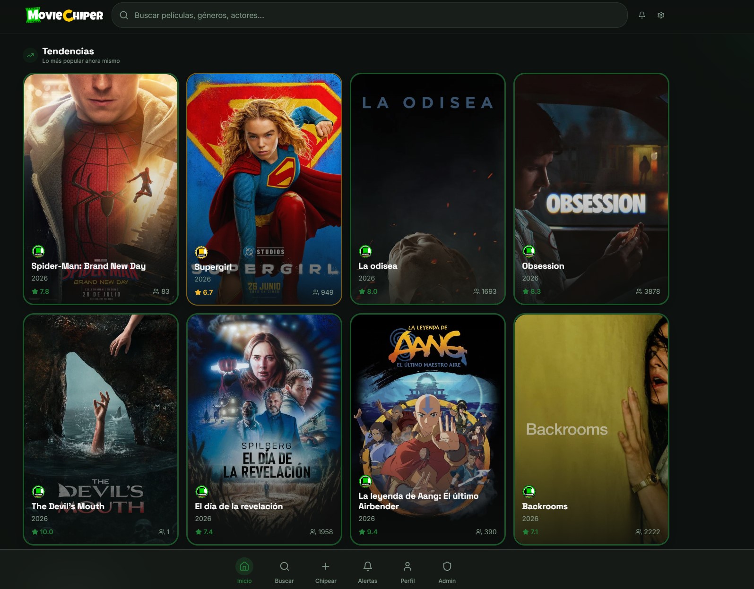Click the Supergirl title text
This screenshot has height=589, width=754.
click(213, 267)
